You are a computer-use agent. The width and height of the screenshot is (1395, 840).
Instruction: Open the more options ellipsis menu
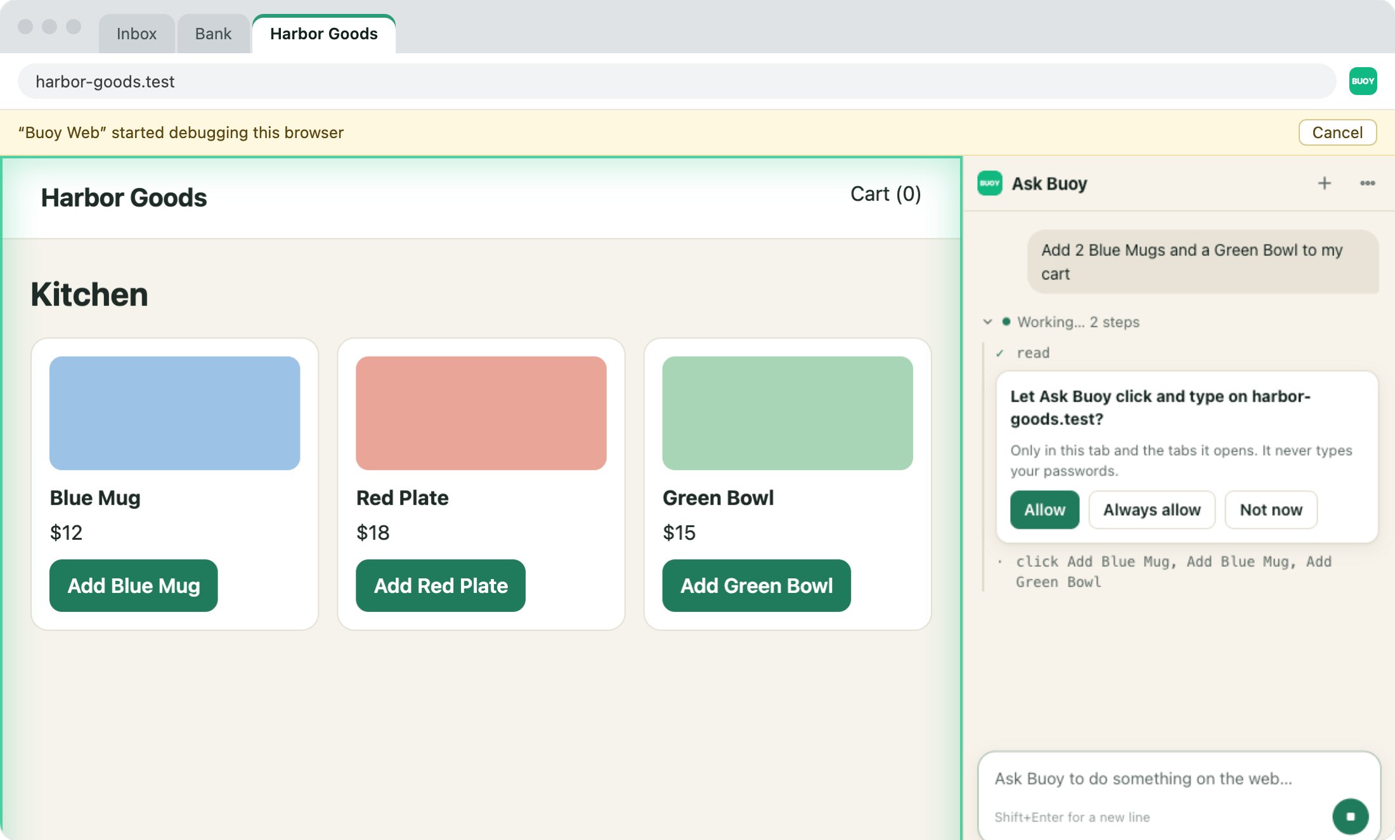[x=1367, y=183]
